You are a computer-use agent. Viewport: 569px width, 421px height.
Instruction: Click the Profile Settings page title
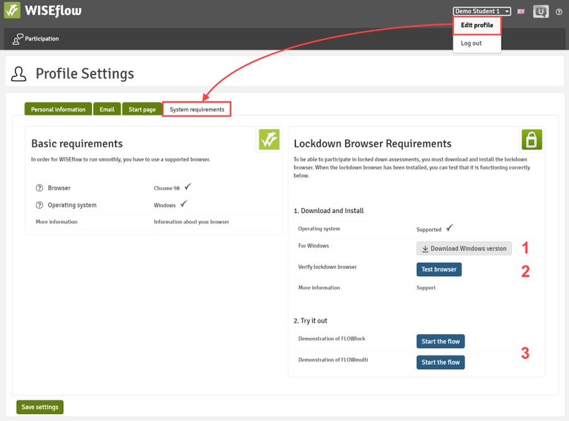coord(84,74)
